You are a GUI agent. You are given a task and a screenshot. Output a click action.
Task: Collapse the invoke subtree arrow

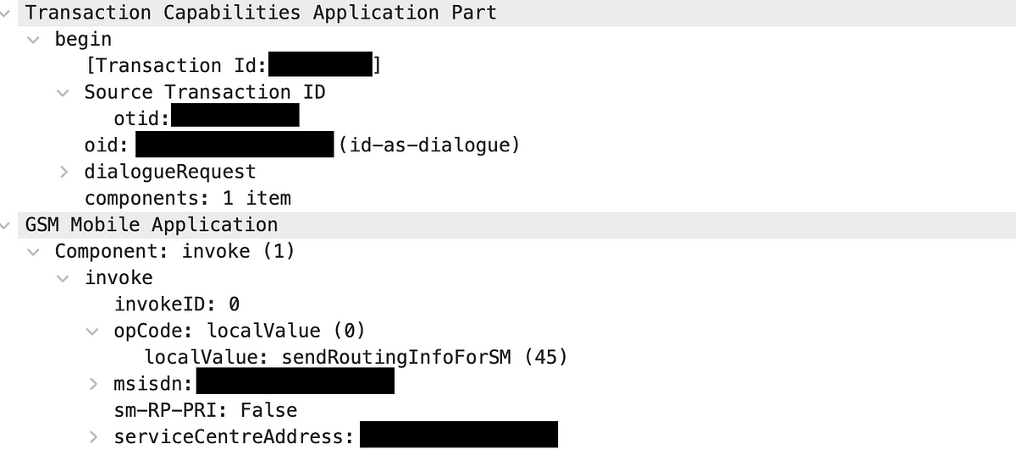[x=63, y=277]
